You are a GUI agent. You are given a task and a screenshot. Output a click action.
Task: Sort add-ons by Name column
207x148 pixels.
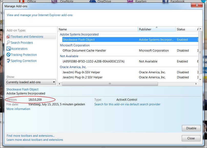pyautogui.click(x=97, y=29)
